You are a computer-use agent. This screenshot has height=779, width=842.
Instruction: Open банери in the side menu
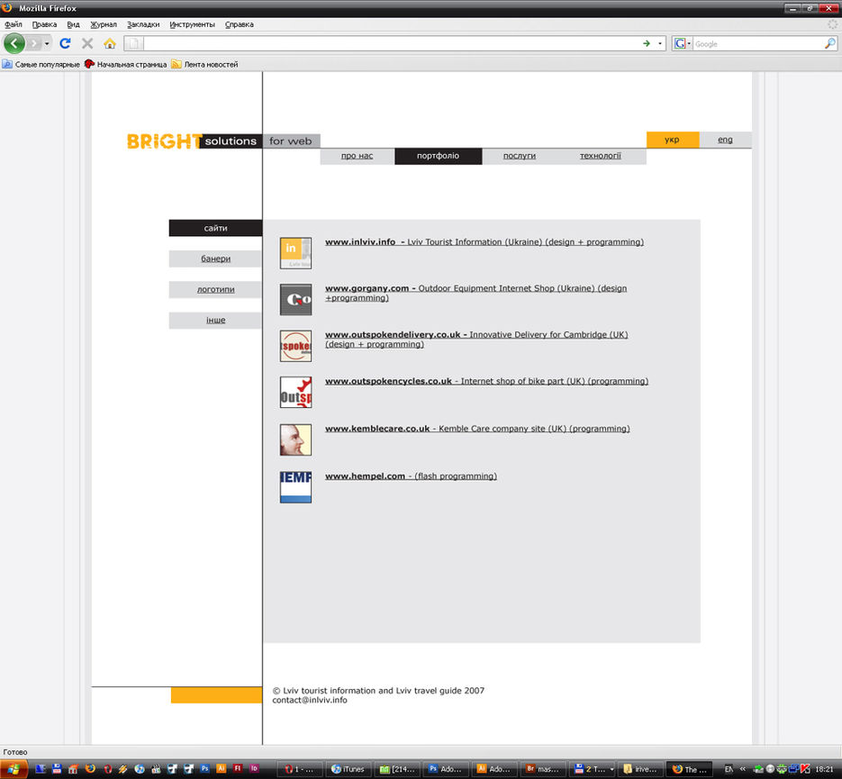pyautogui.click(x=215, y=258)
